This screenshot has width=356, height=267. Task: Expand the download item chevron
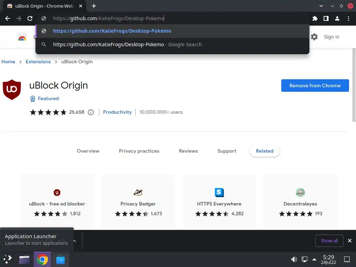(75, 241)
